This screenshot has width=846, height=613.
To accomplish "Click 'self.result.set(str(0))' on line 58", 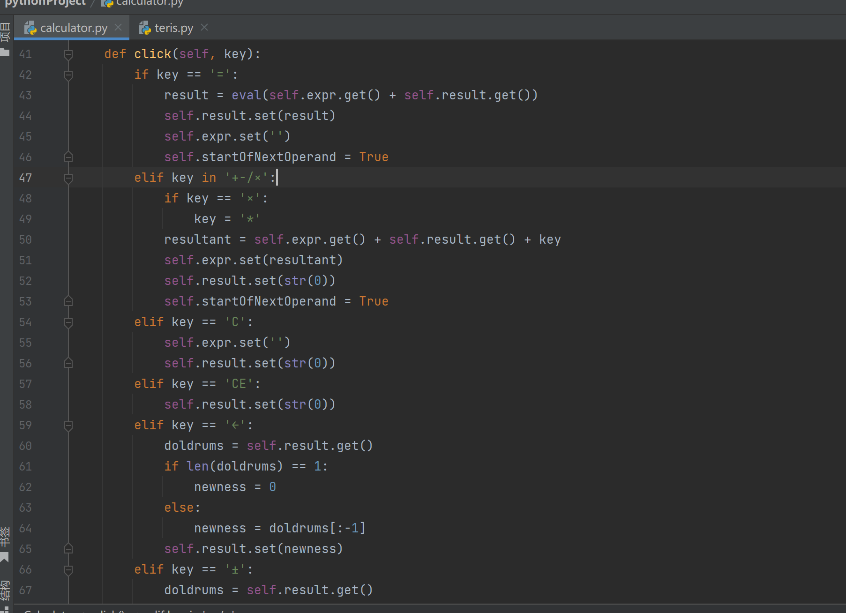I will click(x=250, y=404).
